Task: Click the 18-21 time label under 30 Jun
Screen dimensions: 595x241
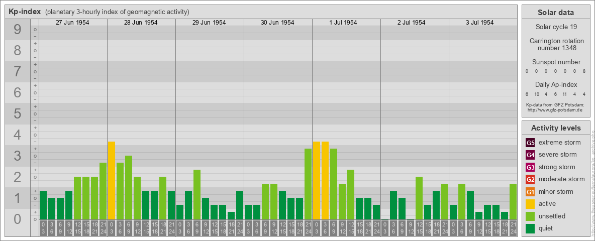Action: coord(300,228)
